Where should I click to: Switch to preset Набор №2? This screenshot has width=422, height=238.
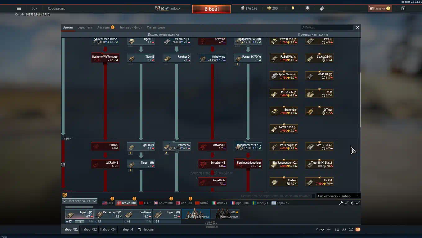(x=89, y=229)
